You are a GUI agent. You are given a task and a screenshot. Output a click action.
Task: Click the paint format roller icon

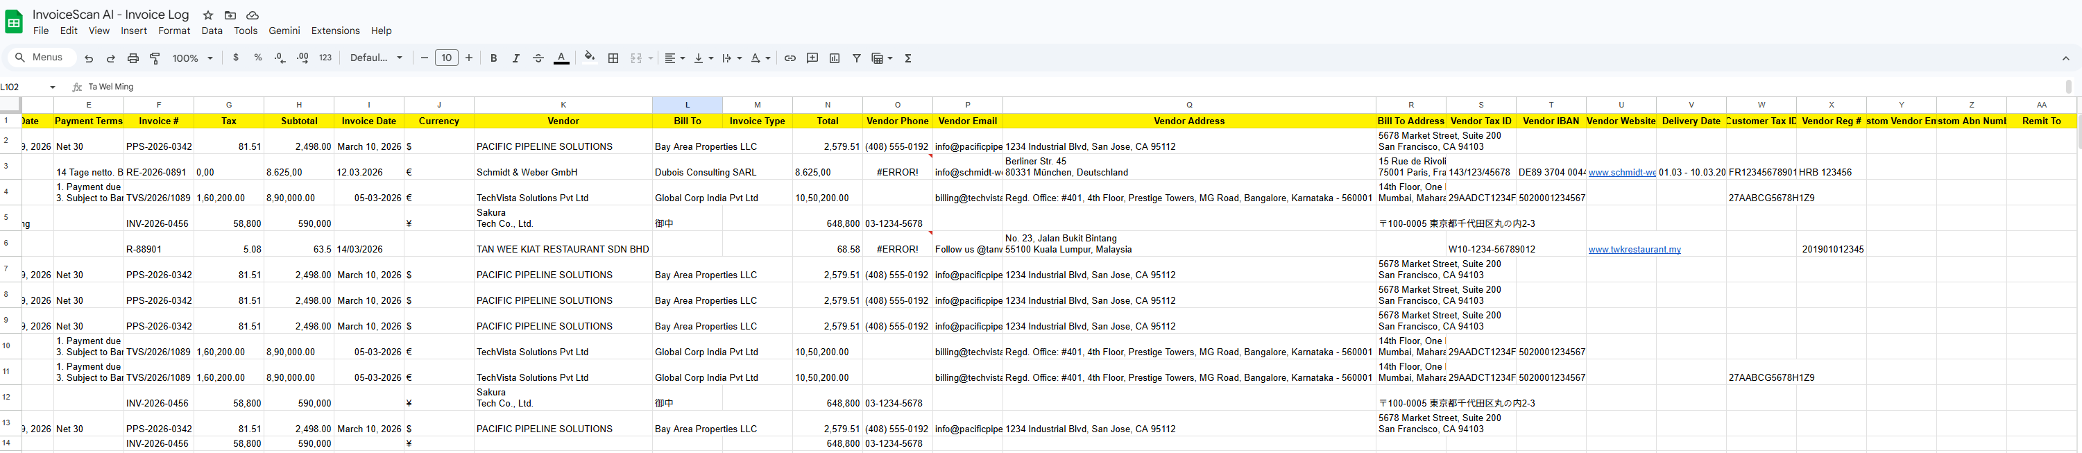tap(155, 58)
